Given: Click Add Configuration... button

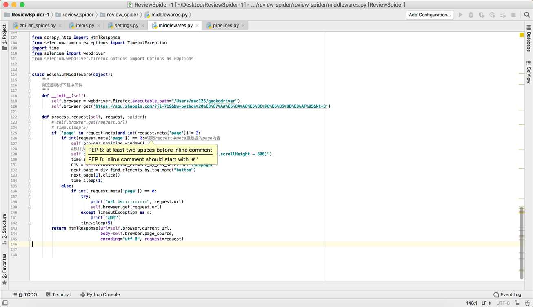Looking at the screenshot, I should click(x=430, y=15).
